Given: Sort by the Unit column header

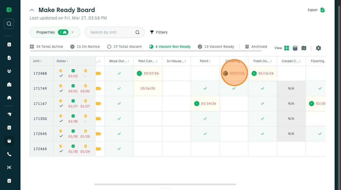Looking at the screenshot, I should click(x=37, y=61).
